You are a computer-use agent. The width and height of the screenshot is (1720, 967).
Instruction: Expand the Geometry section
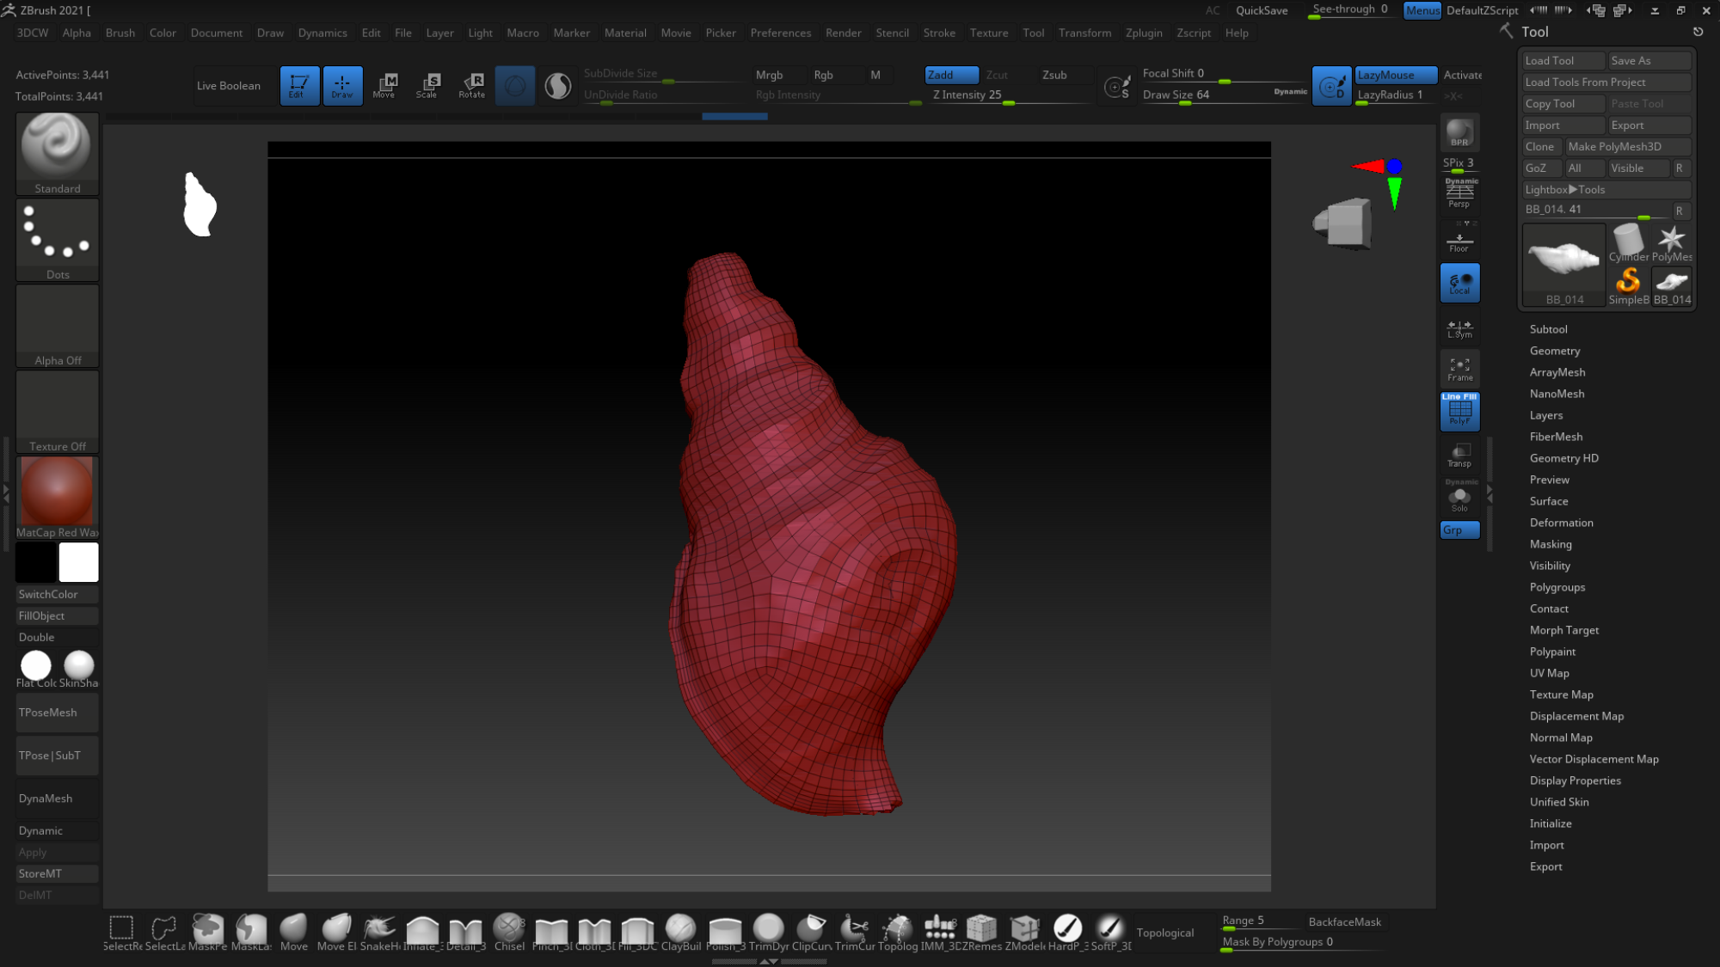coord(1554,351)
